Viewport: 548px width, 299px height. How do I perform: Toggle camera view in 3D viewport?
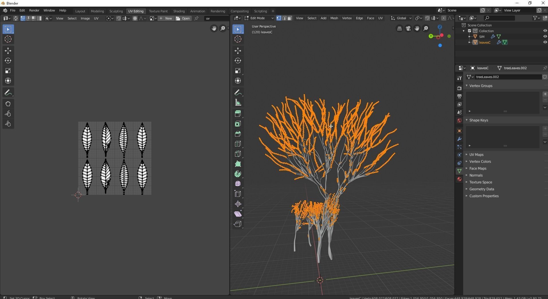408,28
